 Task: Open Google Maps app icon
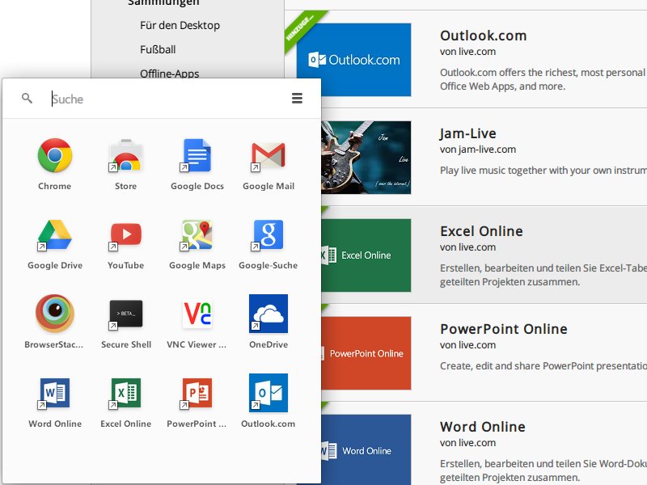click(197, 235)
